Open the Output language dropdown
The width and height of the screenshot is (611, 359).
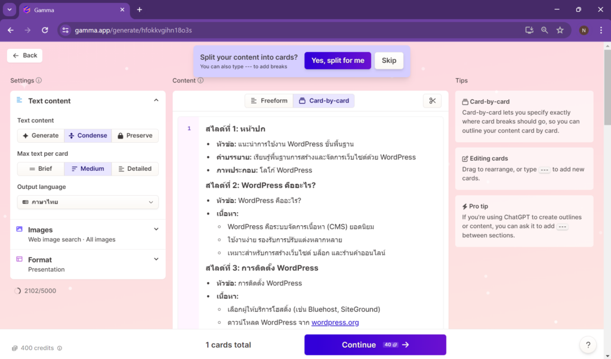(x=88, y=202)
